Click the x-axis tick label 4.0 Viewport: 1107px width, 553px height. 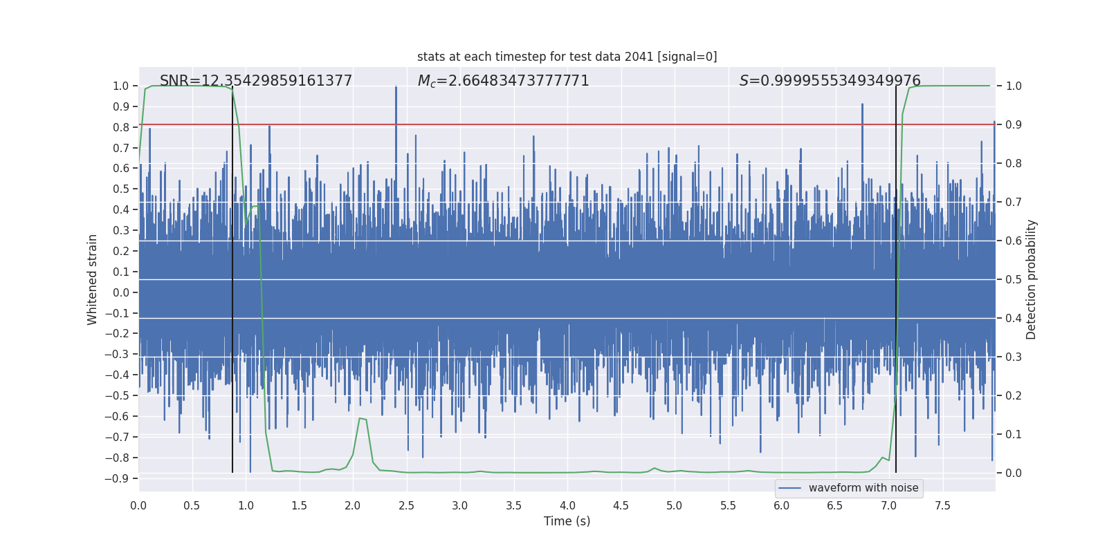(x=567, y=506)
